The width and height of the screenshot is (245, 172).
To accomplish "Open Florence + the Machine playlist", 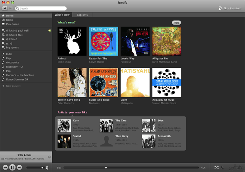I will [x=26, y=75].
